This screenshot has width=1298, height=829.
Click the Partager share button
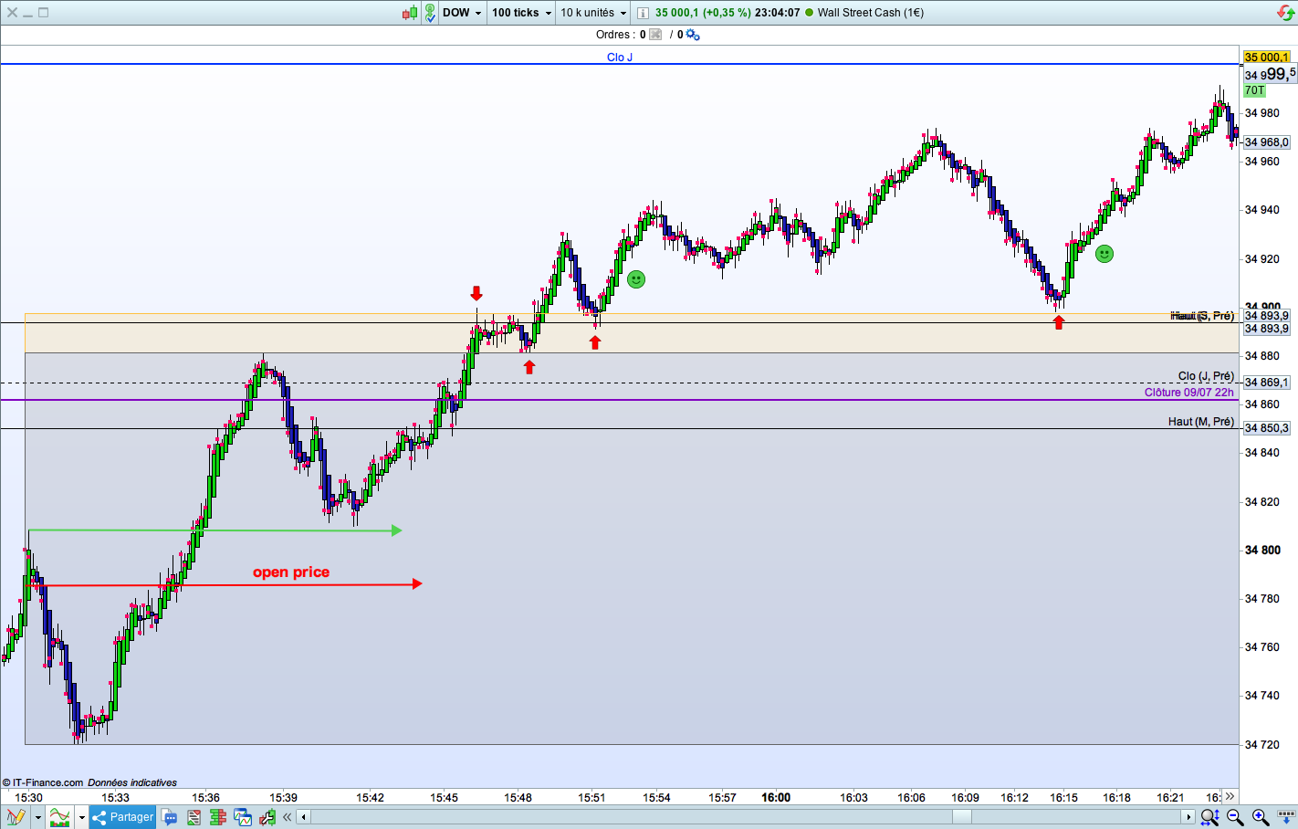(x=122, y=817)
